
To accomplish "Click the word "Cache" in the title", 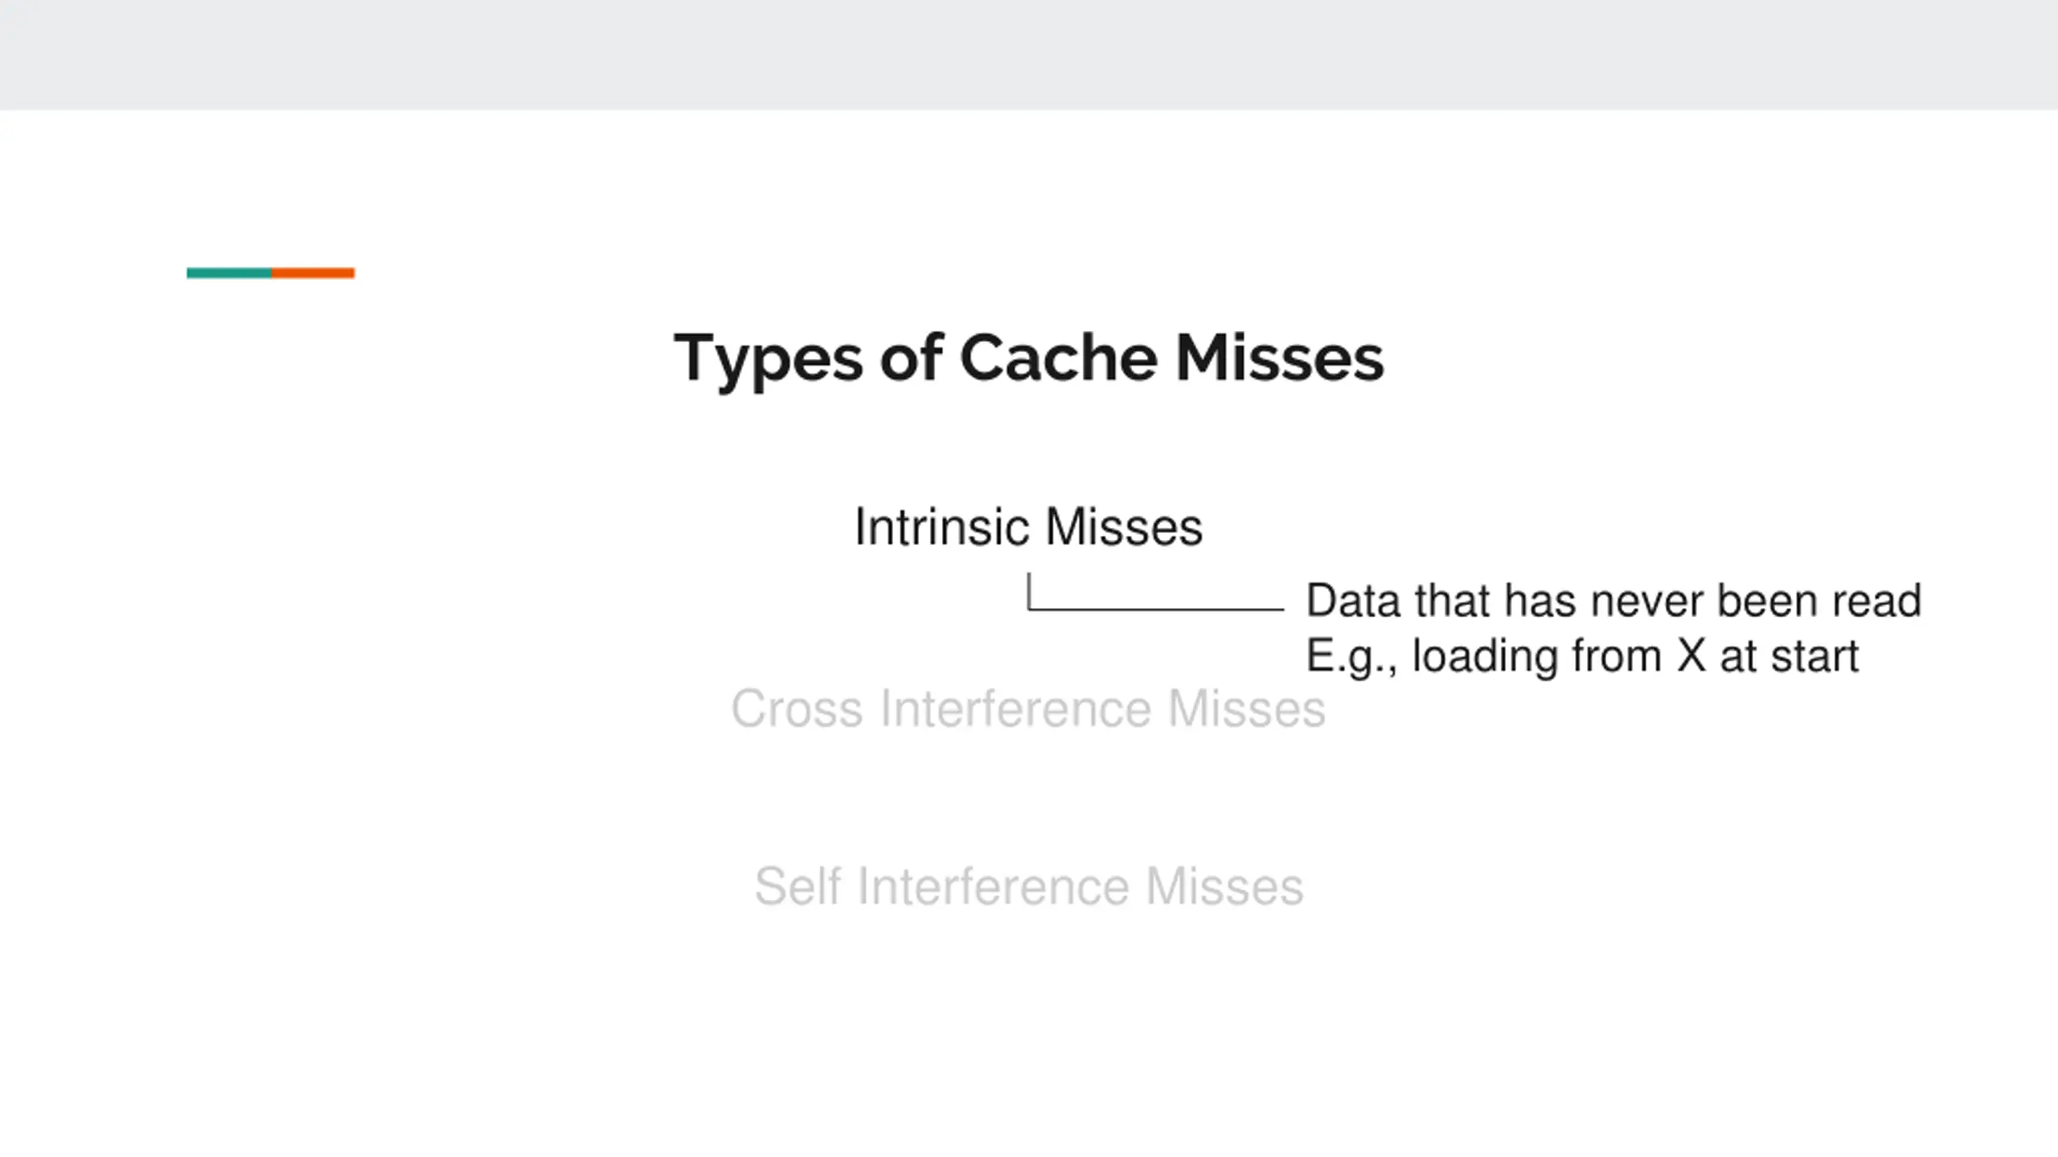I will (1059, 358).
